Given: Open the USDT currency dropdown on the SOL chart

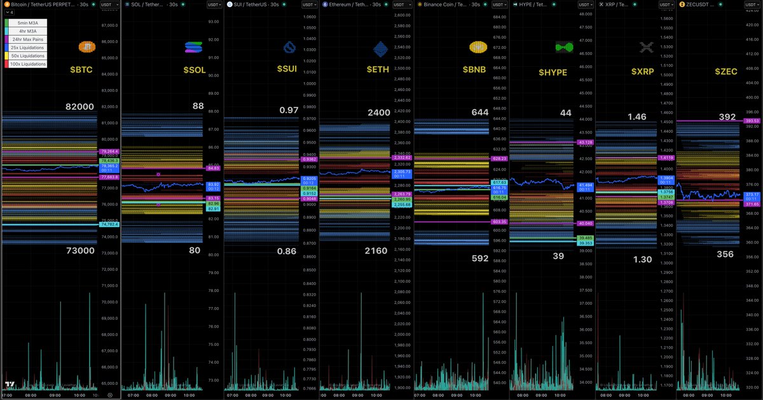Looking at the screenshot, I should (x=214, y=4).
